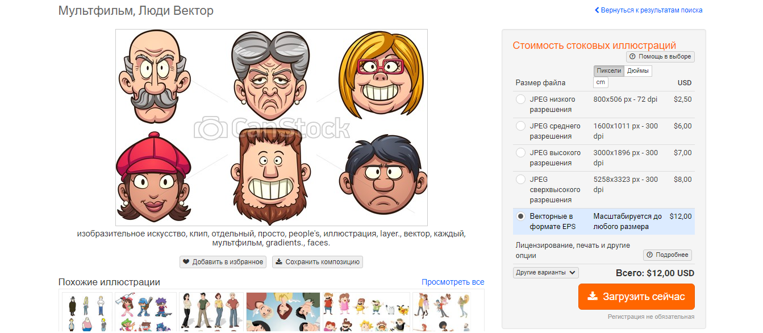The image size is (763, 333).
Task: Click the blue back chevron near 'Вернуться к результатам поиска'
Action: 597,10
